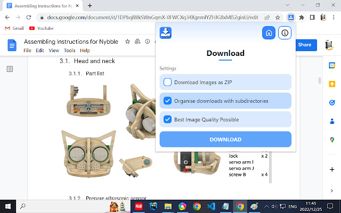Click document title Assembling Instructions for Nybble
The width and height of the screenshot is (341, 213).
tap(71, 42)
